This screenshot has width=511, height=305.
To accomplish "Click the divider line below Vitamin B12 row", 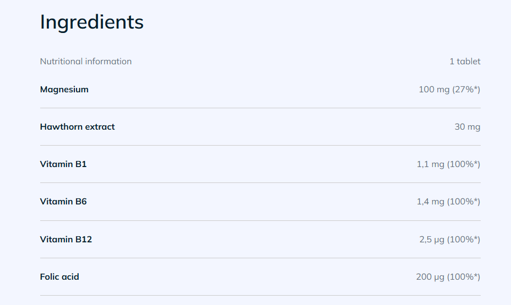I will tap(260, 258).
